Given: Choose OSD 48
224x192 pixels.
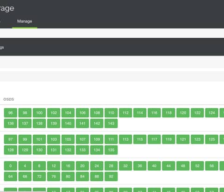Looking at the screenshot, I should [x=183, y=166].
